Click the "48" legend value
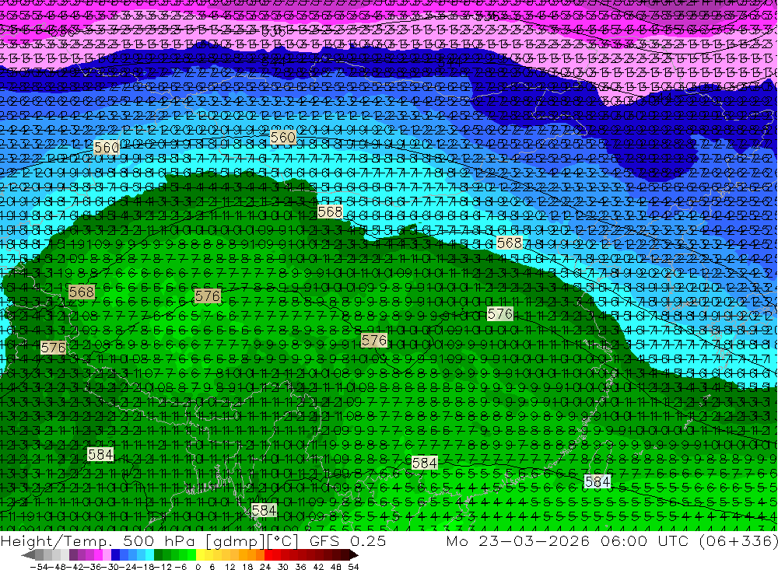 pyautogui.click(x=336, y=567)
